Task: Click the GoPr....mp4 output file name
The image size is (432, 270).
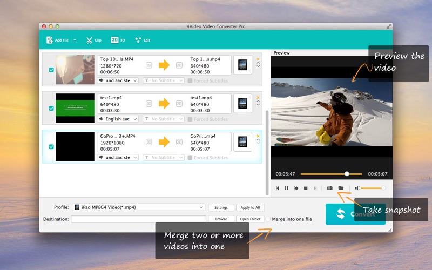Action: (203, 136)
